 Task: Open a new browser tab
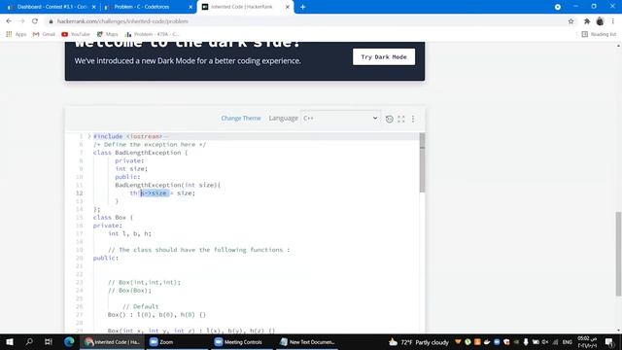302,7
